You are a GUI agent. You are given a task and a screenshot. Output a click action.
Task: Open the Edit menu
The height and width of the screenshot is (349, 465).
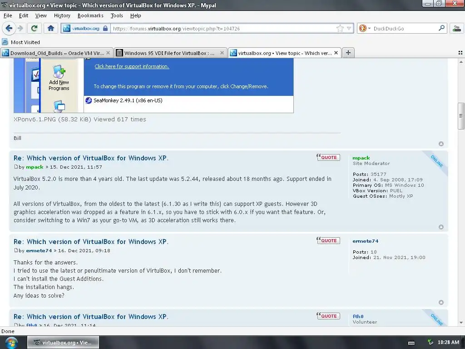(24, 15)
